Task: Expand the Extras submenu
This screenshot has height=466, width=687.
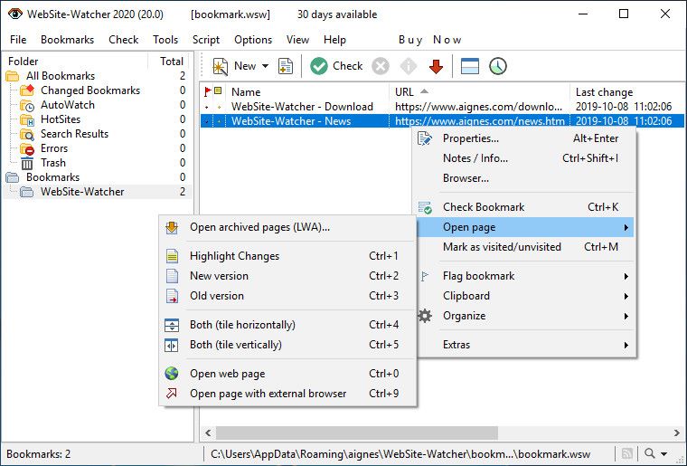Action: click(x=525, y=345)
